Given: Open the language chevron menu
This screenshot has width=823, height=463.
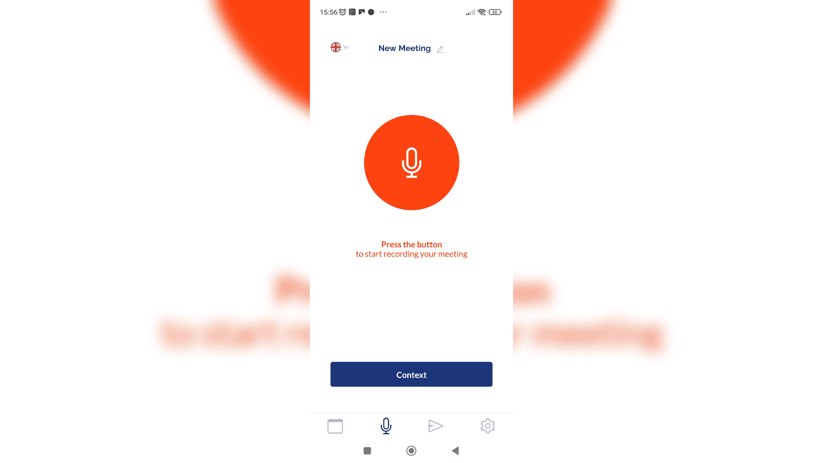Looking at the screenshot, I should tap(345, 47).
